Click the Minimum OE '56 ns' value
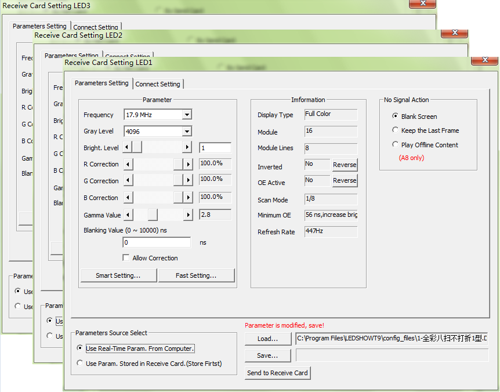Screen dimensions: 500x392 [x=331, y=215]
